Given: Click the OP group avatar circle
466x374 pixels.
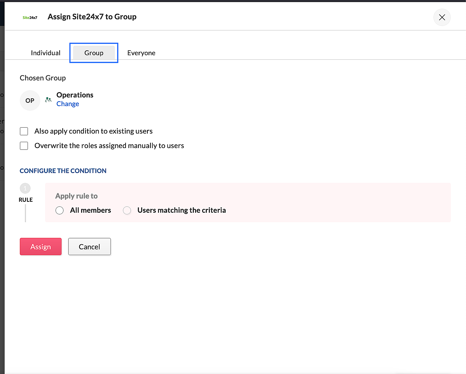Looking at the screenshot, I should tap(30, 100).
